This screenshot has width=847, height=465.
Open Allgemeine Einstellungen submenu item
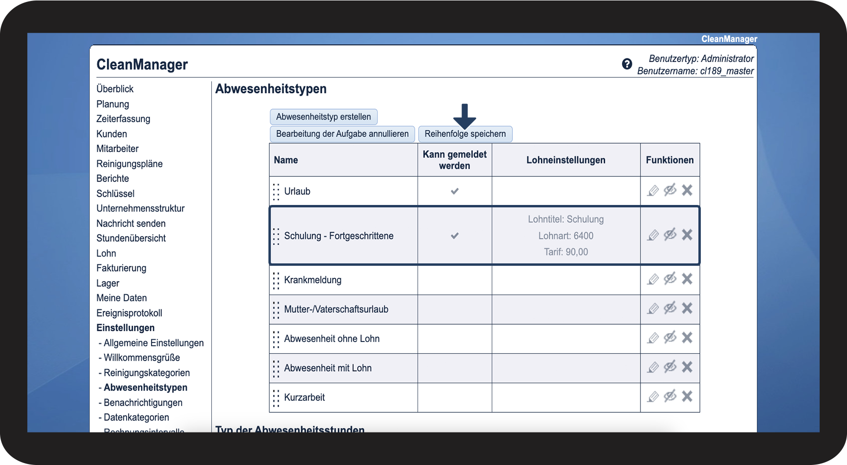pos(153,343)
